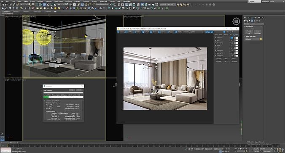Open the named selection sets dropdown
This screenshot has height=153, width=285.
pos(102,4)
